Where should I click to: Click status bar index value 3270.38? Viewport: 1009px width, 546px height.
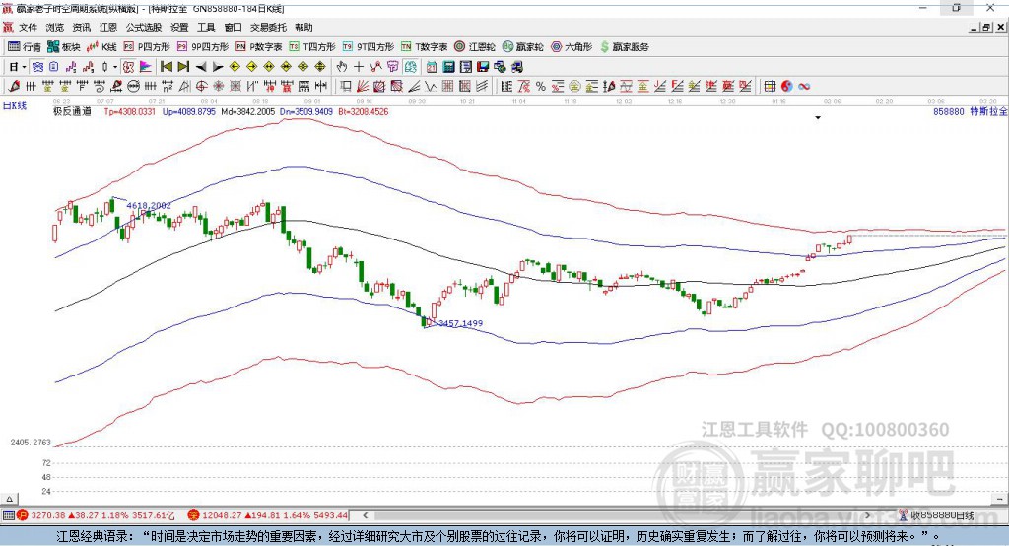pos(48,515)
